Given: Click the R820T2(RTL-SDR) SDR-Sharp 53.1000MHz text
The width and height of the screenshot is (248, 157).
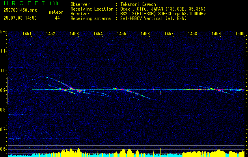Looking at the screenshot, I should pos(163,14).
